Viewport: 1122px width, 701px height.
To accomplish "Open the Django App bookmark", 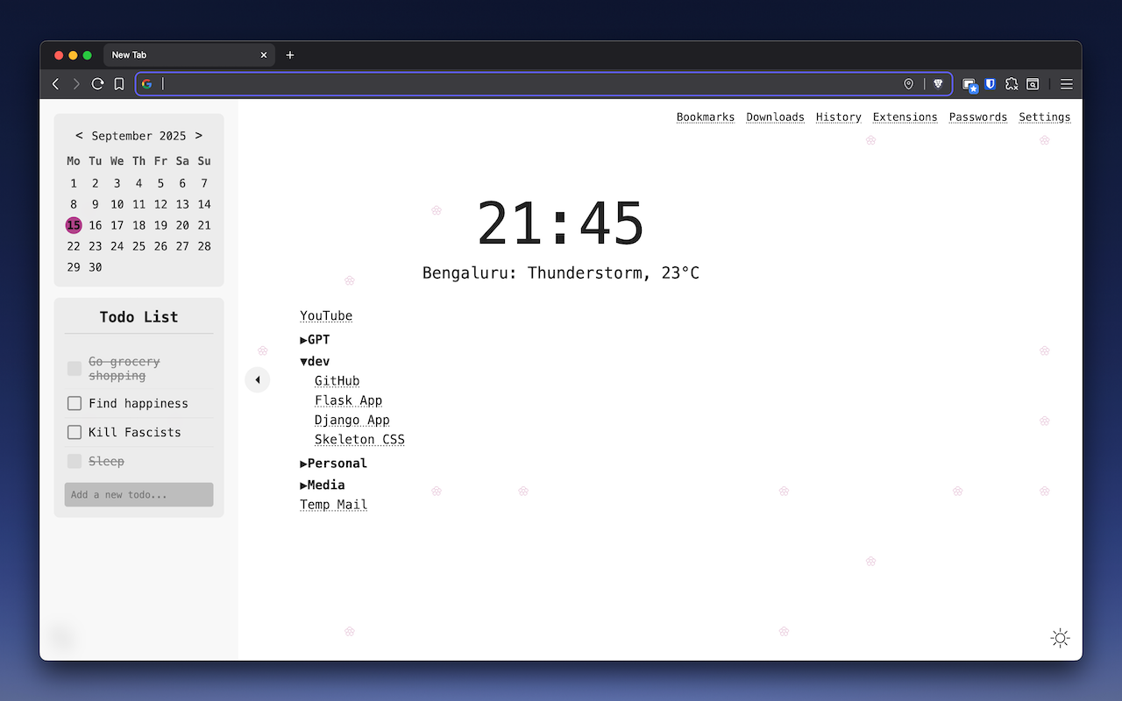I will pos(352,421).
